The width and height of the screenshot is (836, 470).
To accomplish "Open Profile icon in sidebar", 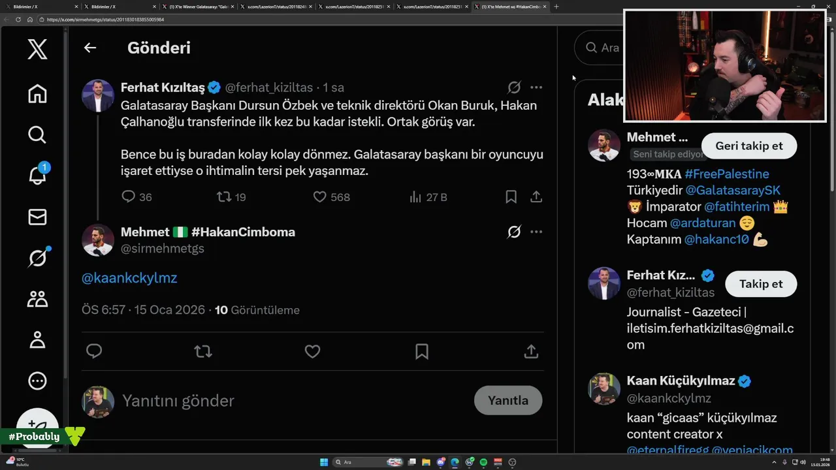I will click(37, 339).
